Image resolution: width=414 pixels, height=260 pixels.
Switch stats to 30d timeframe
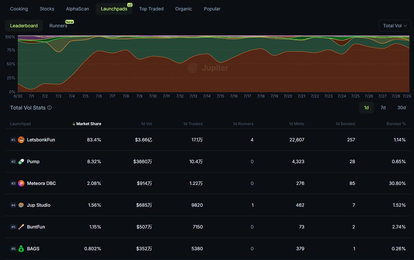(x=401, y=107)
